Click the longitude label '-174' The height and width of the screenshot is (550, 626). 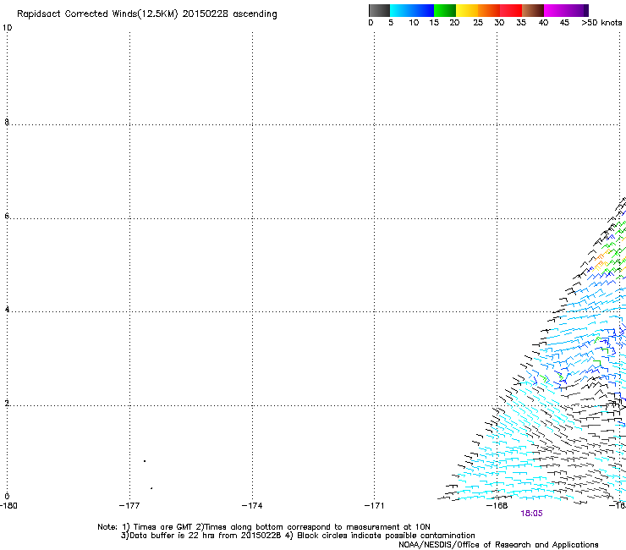[252, 506]
